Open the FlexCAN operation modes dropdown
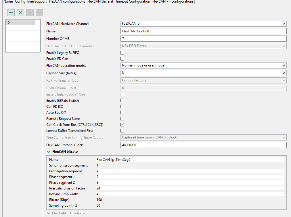This screenshot has height=217, width=291. click(203, 65)
